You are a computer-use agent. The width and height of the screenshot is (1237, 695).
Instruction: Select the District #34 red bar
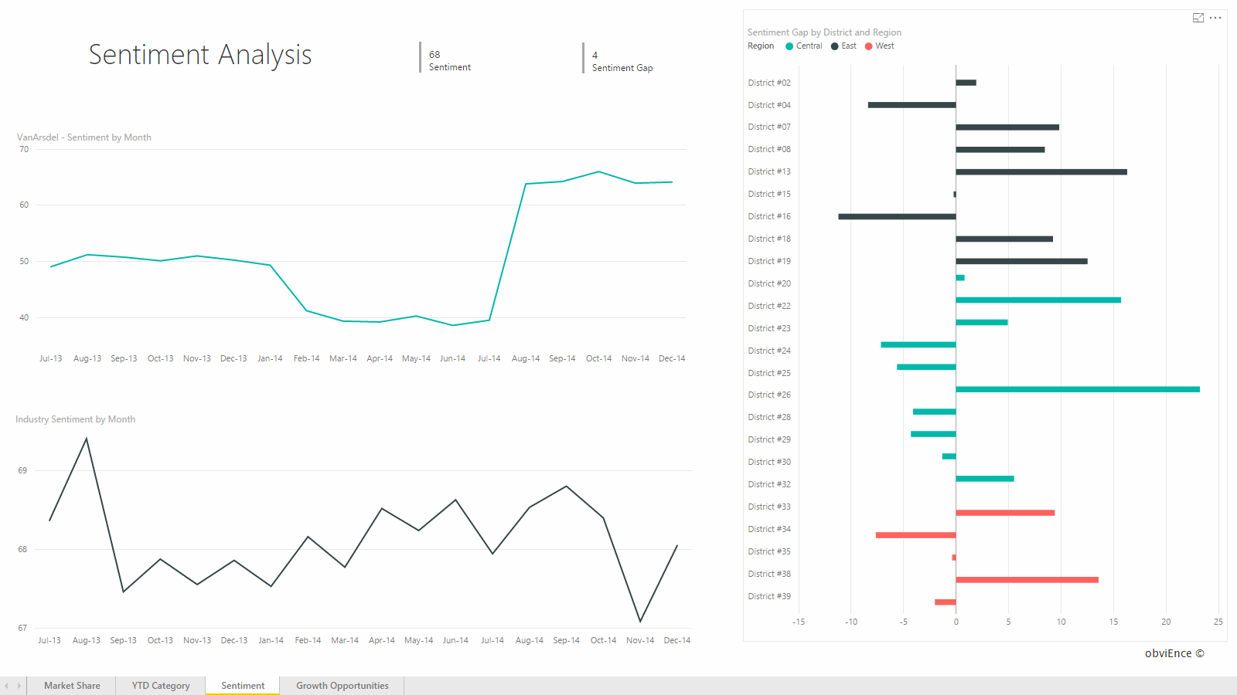pyautogui.click(x=915, y=535)
